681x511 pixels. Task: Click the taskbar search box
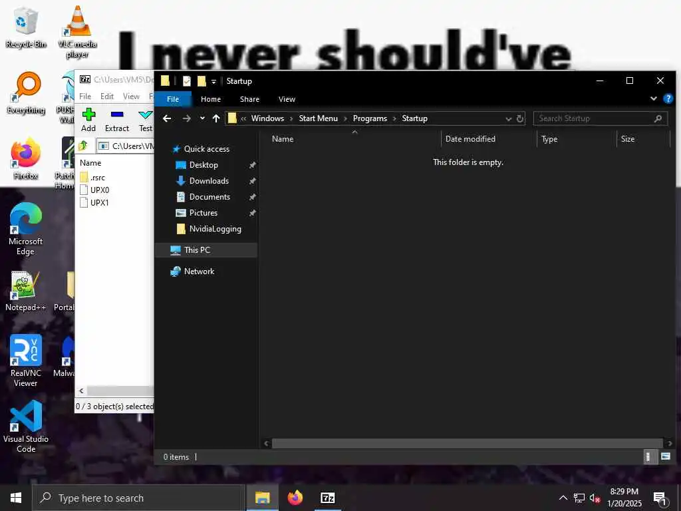coord(138,498)
